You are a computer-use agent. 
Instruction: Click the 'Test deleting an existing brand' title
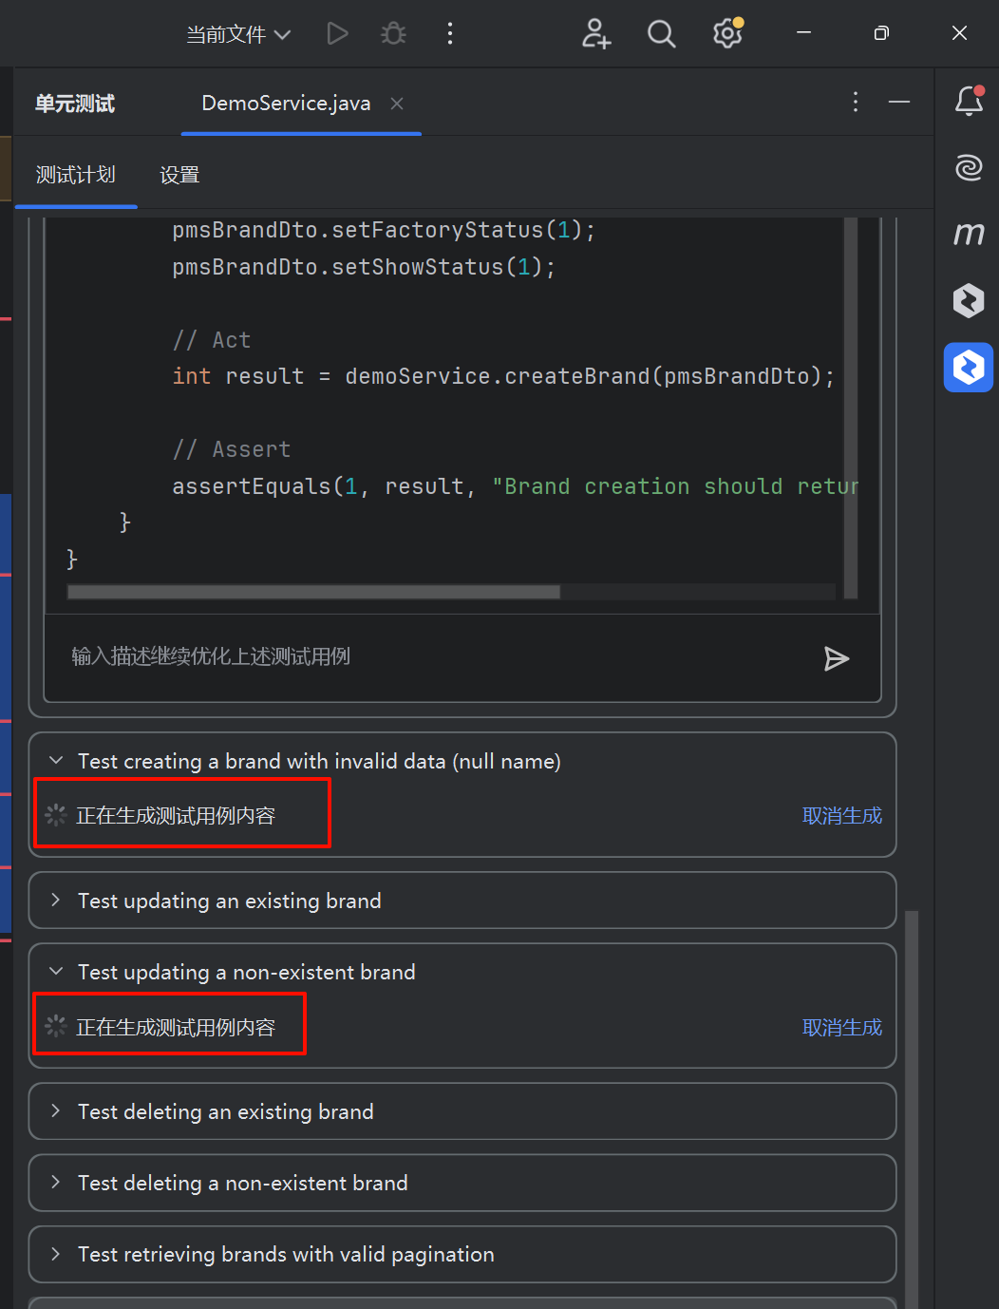tap(226, 1111)
